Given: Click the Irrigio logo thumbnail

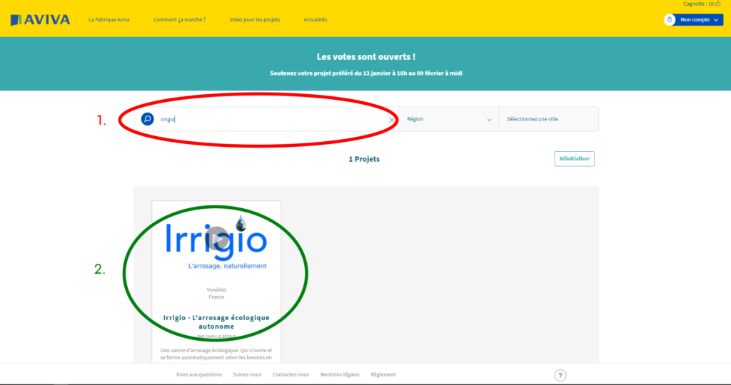Looking at the screenshot, I should [216, 242].
